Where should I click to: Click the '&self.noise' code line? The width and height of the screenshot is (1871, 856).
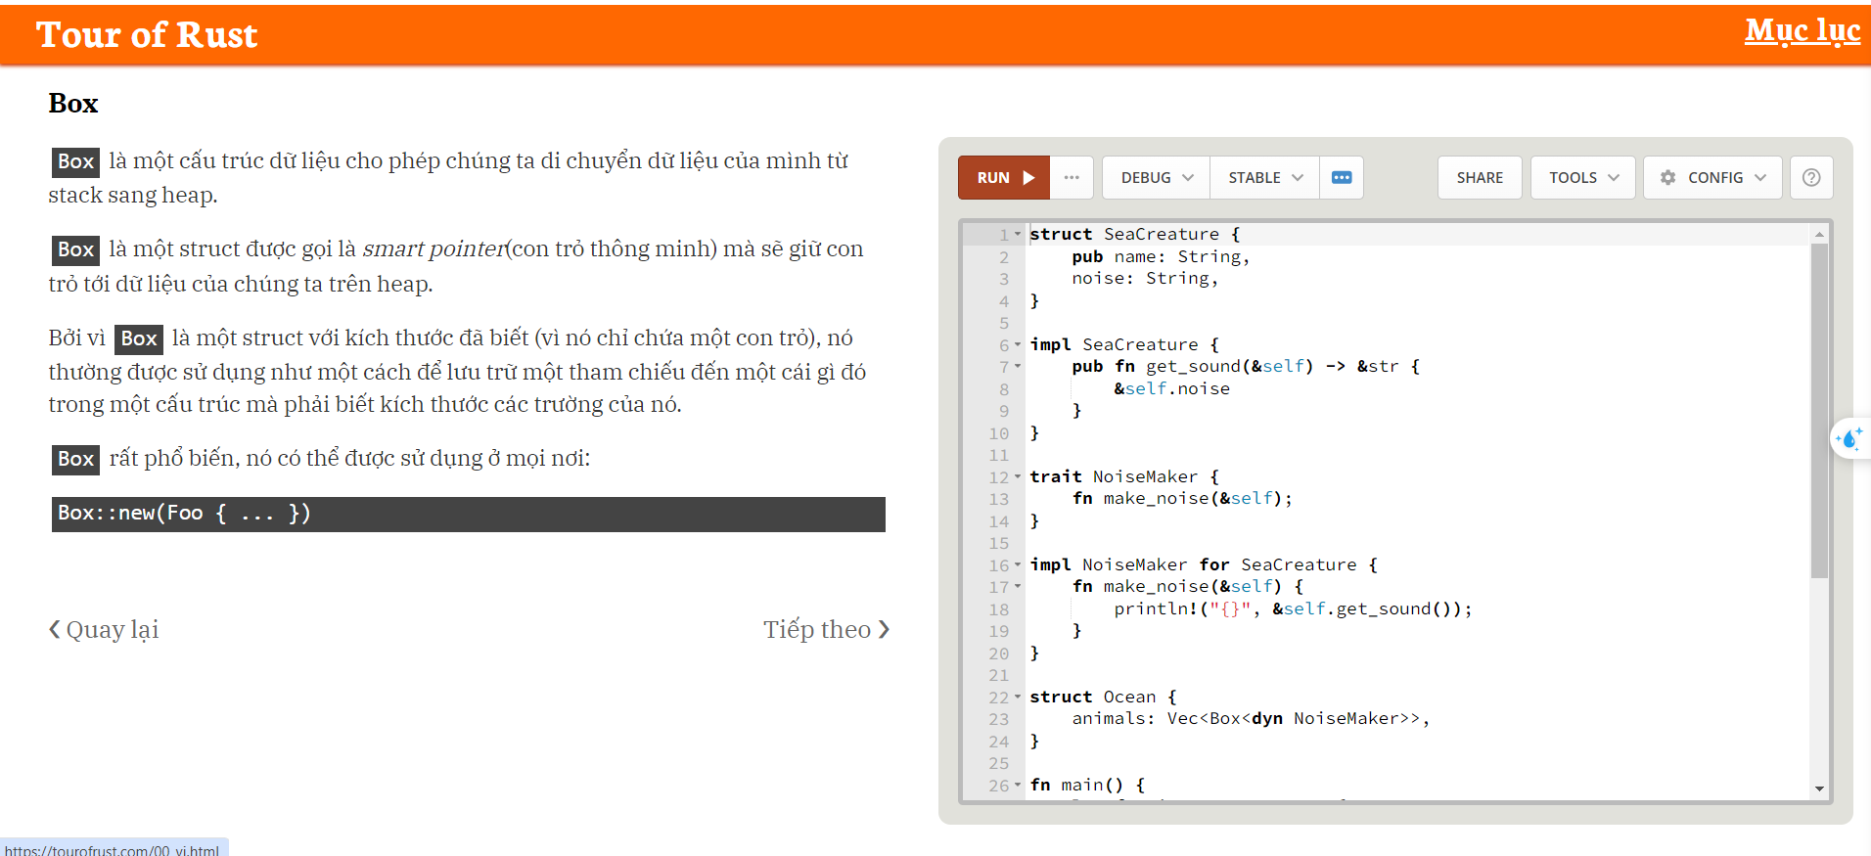1171,389
